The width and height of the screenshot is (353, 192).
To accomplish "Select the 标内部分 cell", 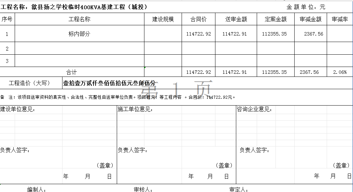I will tap(79, 34).
